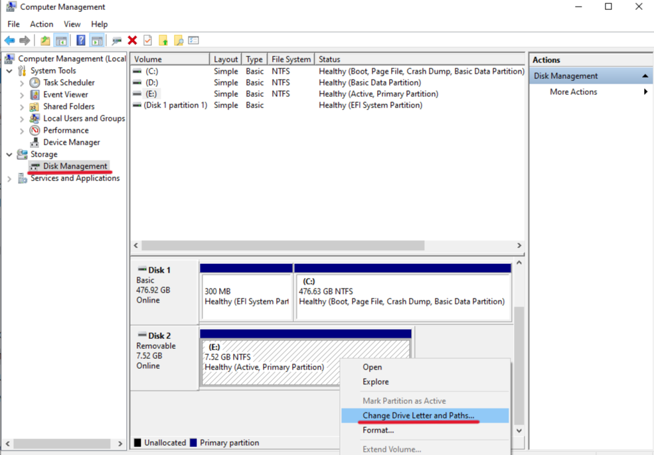Click the Back navigation arrow icon
Viewport: 654px width, 455px height.
pos(9,40)
